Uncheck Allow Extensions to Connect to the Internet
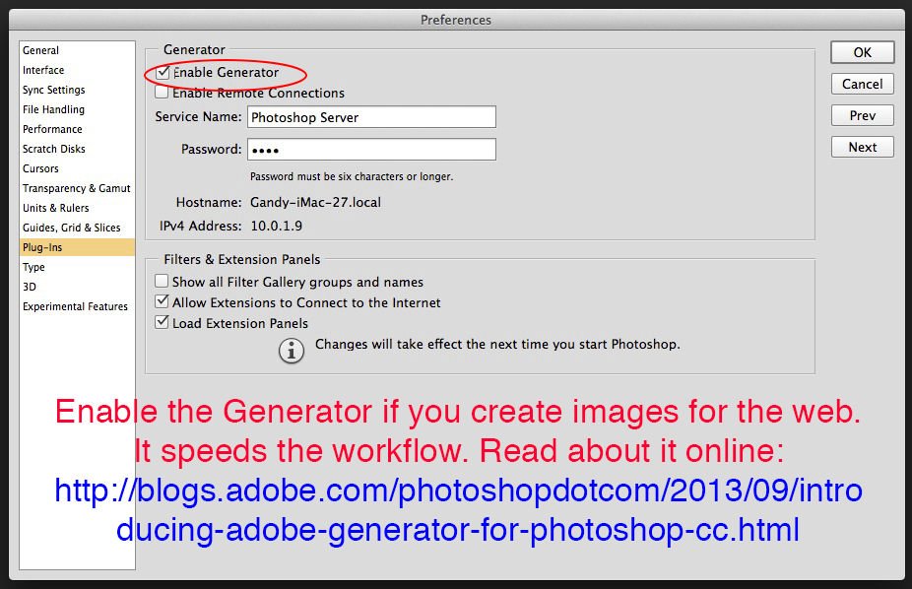 click(162, 301)
